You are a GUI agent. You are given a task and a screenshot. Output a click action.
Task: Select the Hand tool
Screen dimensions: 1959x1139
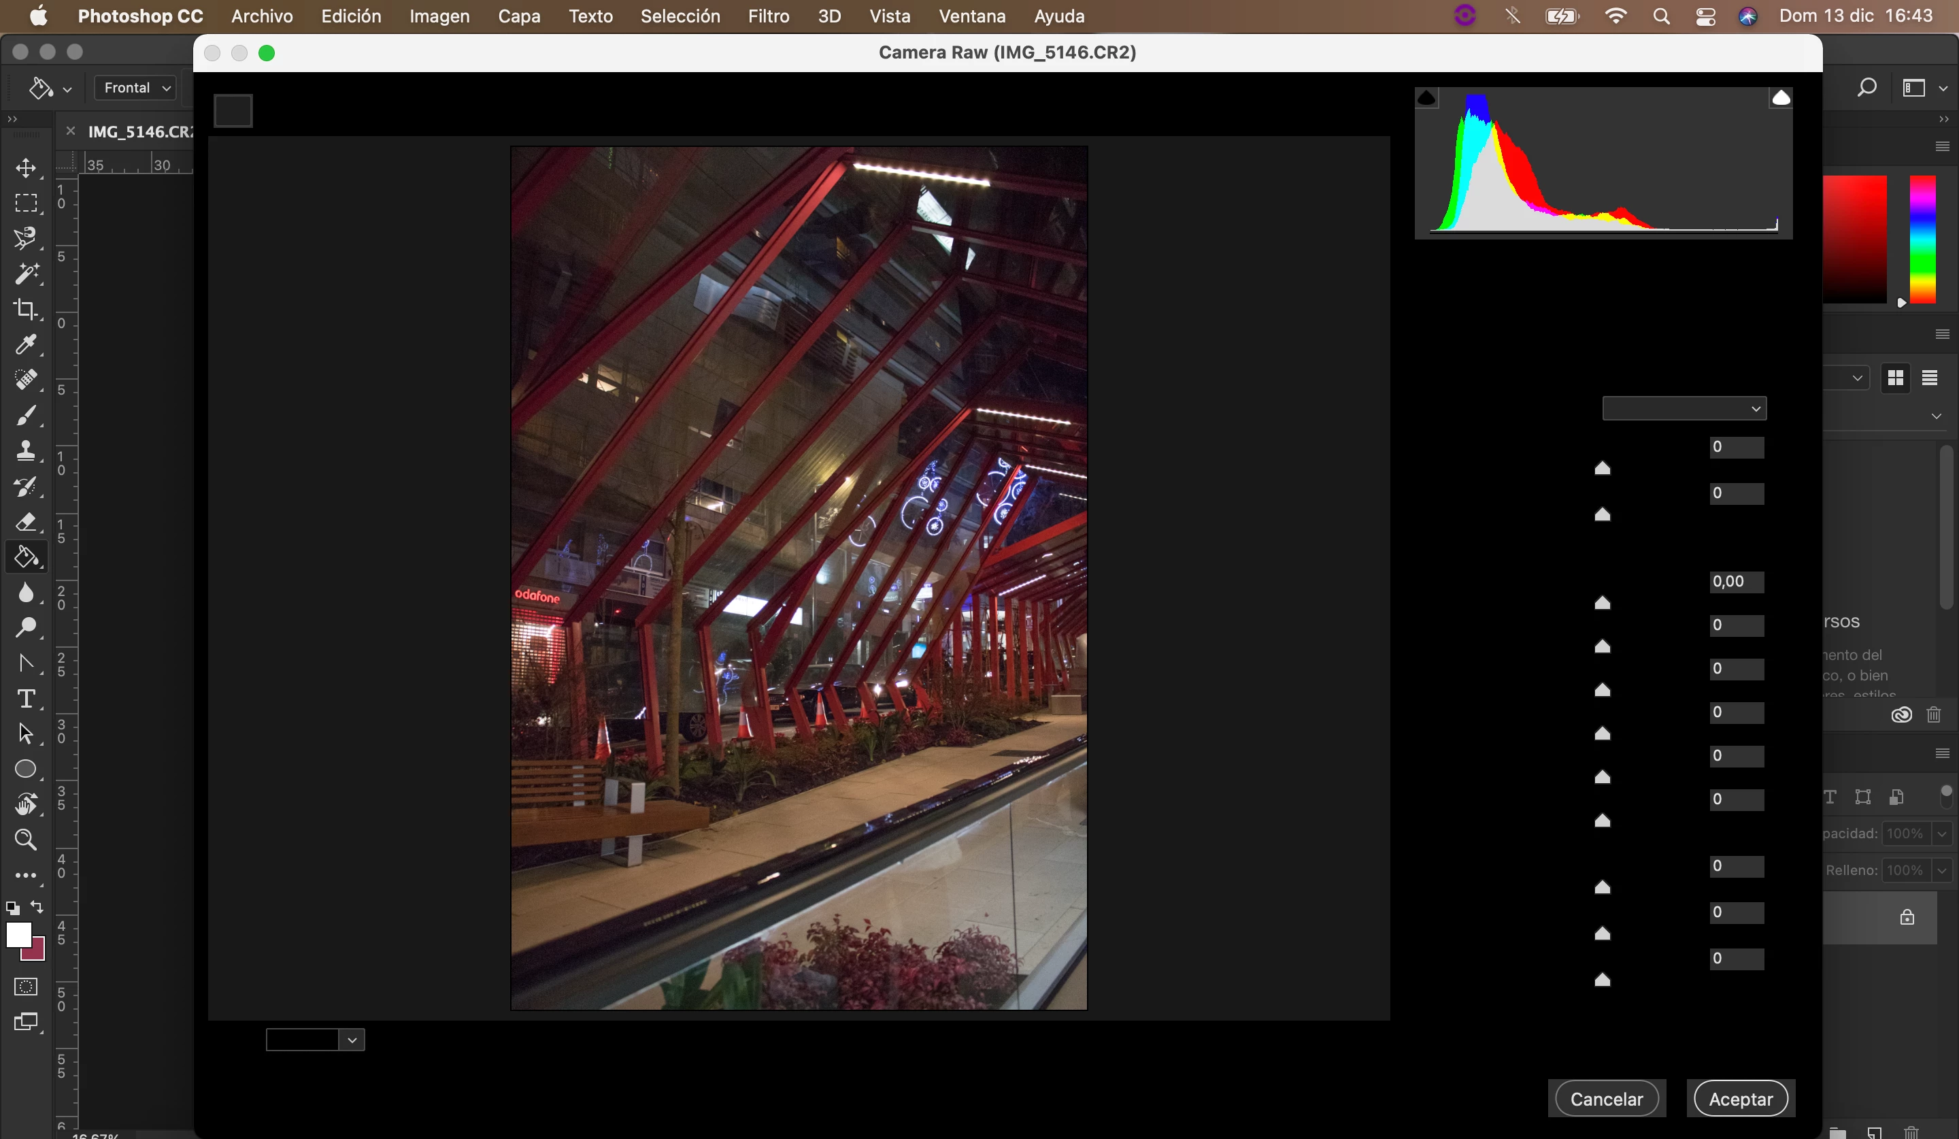tap(26, 804)
